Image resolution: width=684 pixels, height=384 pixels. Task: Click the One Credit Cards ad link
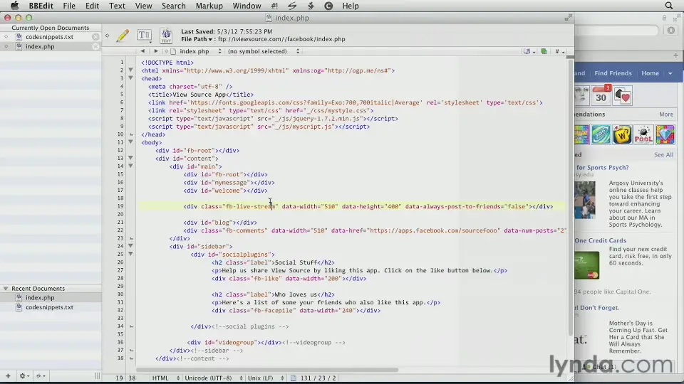[600, 240]
